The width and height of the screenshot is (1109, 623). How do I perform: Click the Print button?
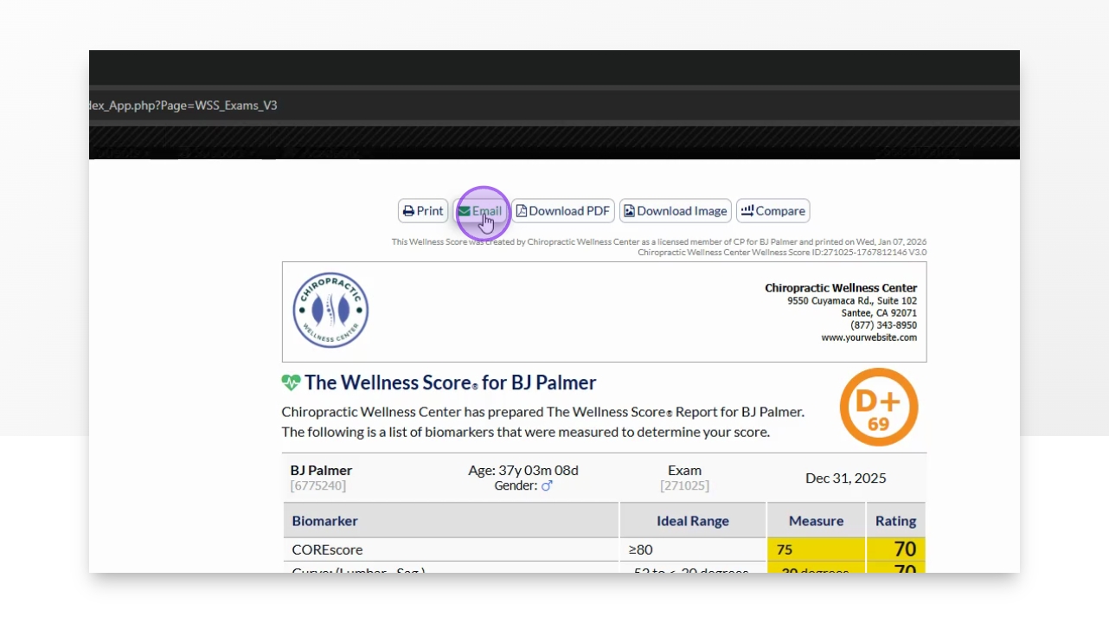(x=423, y=211)
